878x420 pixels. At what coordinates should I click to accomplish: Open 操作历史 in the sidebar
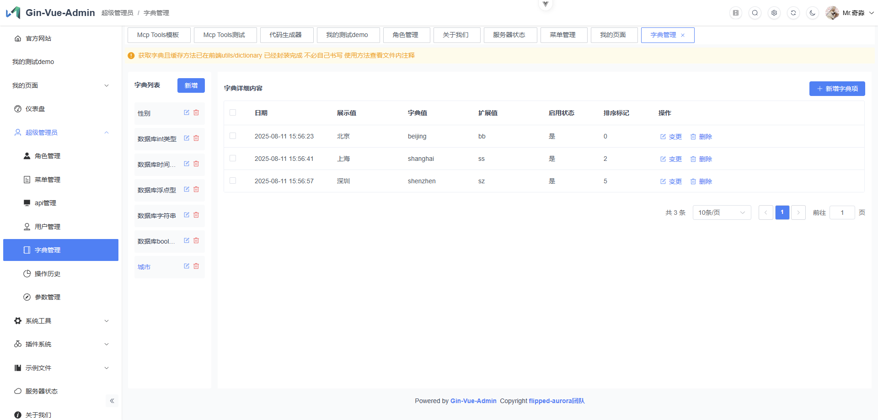(61, 274)
